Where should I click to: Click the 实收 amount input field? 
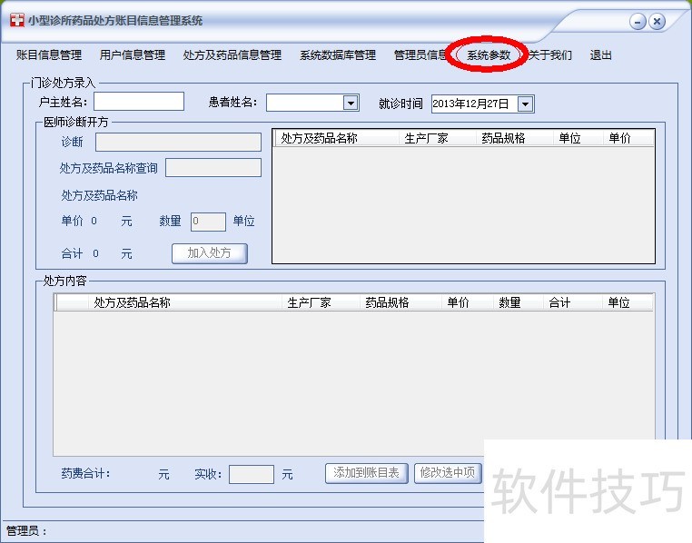click(x=251, y=474)
